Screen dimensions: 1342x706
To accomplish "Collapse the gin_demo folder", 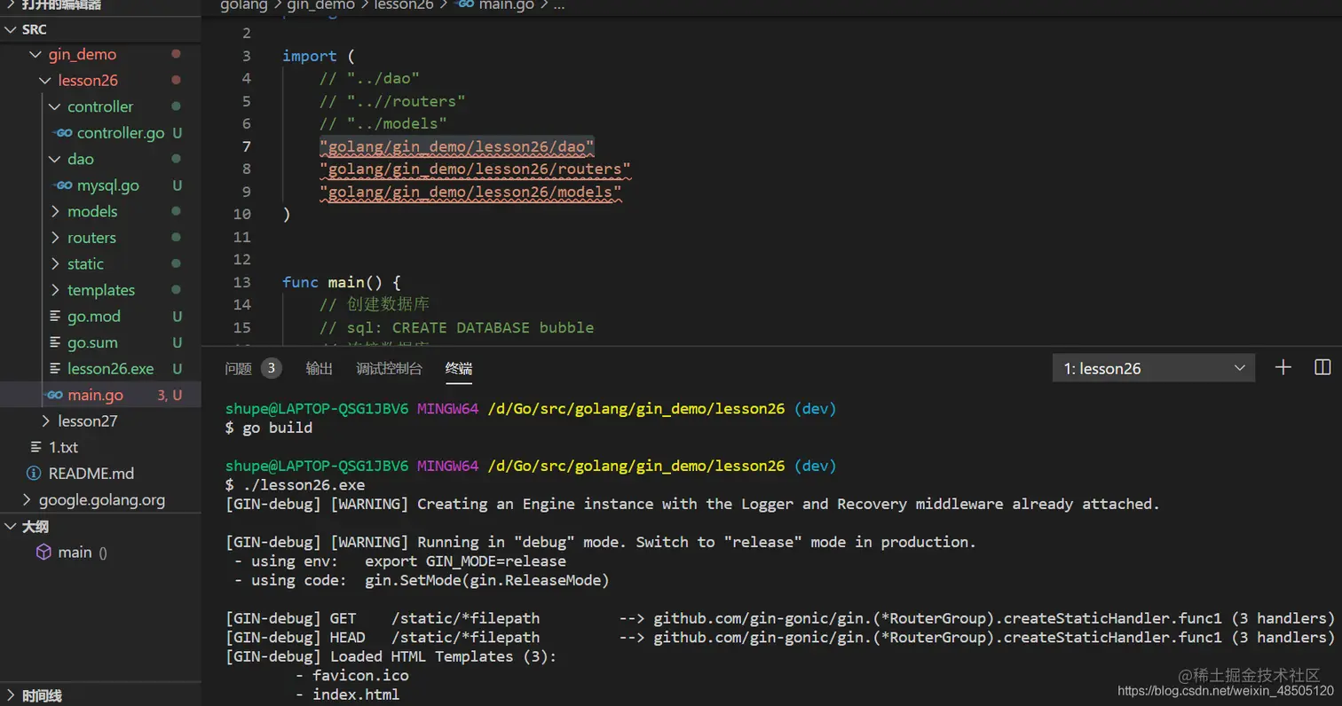I will click(35, 55).
